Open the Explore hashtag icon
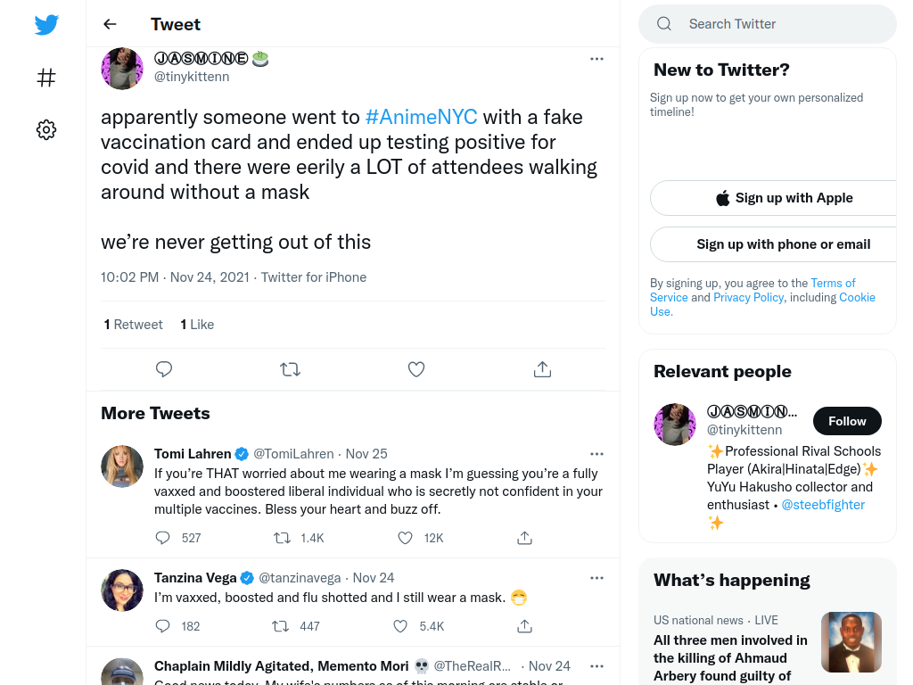Viewport: 913px width, 685px height. coord(46,78)
